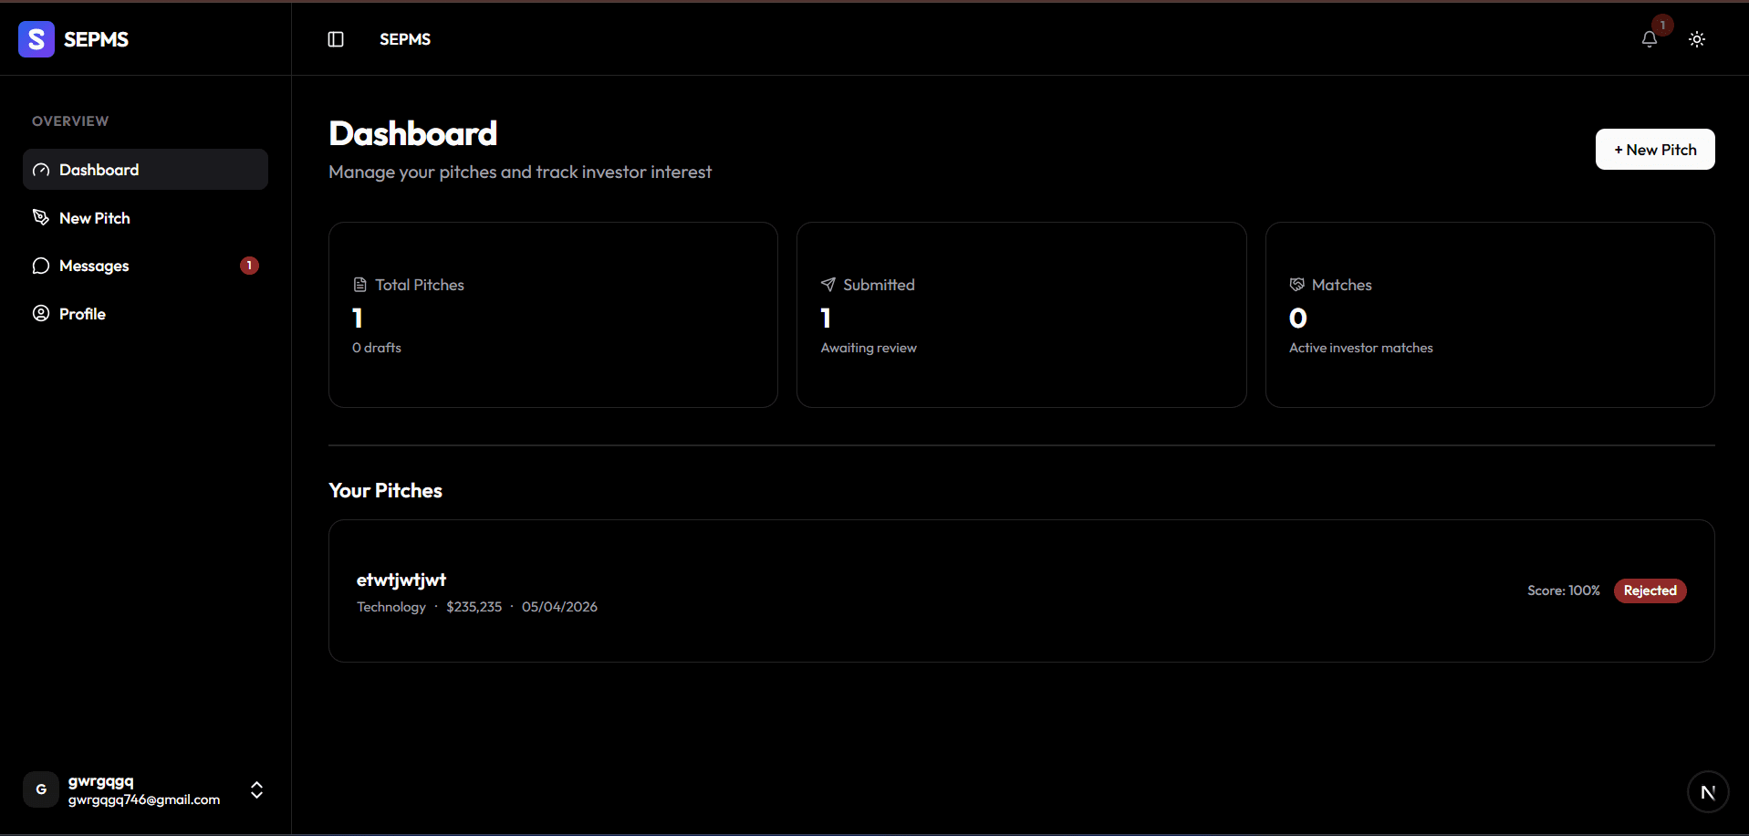Click the Rejected status badge
Image resolution: width=1749 pixels, height=836 pixels.
click(1650, 590)
